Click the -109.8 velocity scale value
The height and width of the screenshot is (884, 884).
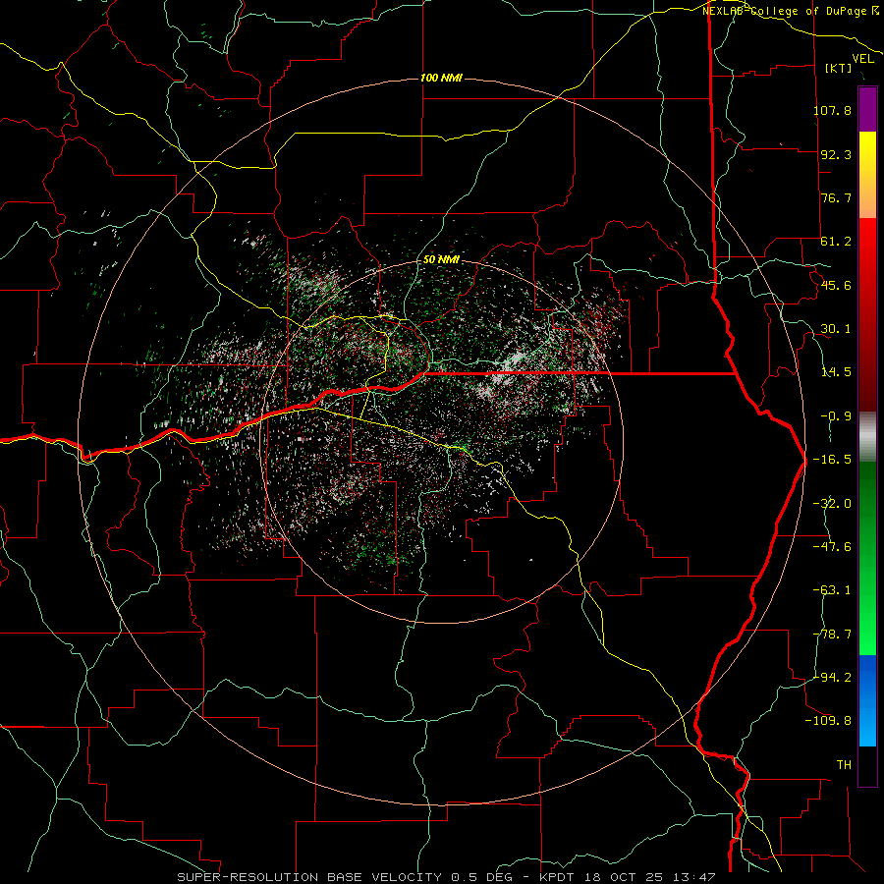pyautogui.click(x=828, y=721)
